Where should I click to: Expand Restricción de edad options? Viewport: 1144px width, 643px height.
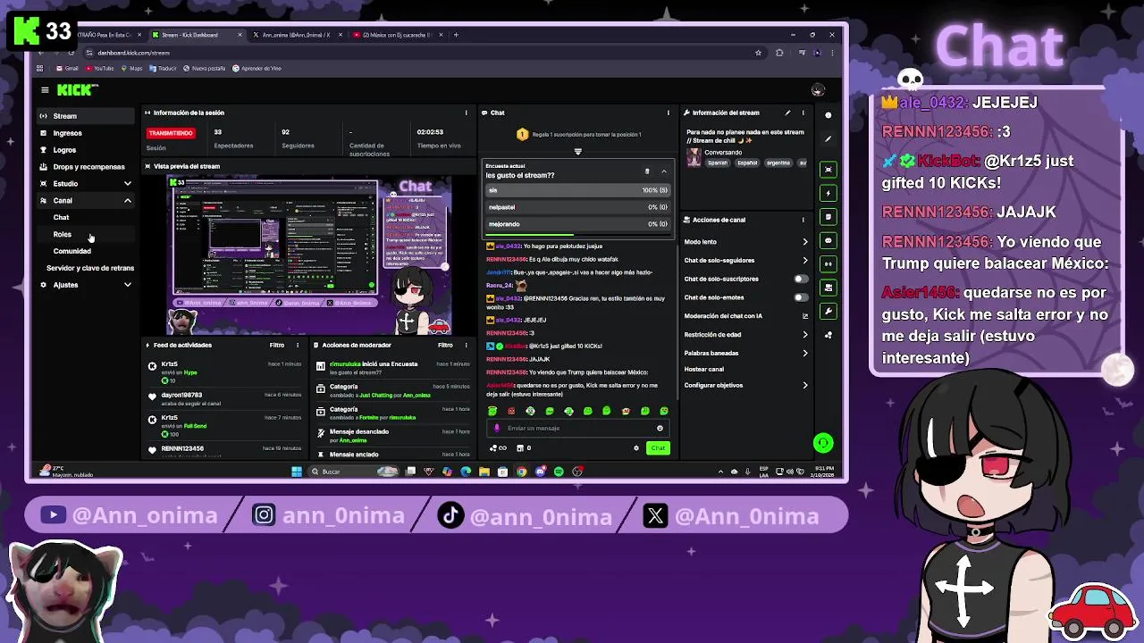[804, 335]
